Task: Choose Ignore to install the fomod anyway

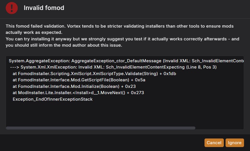Action: coord(235,142)
